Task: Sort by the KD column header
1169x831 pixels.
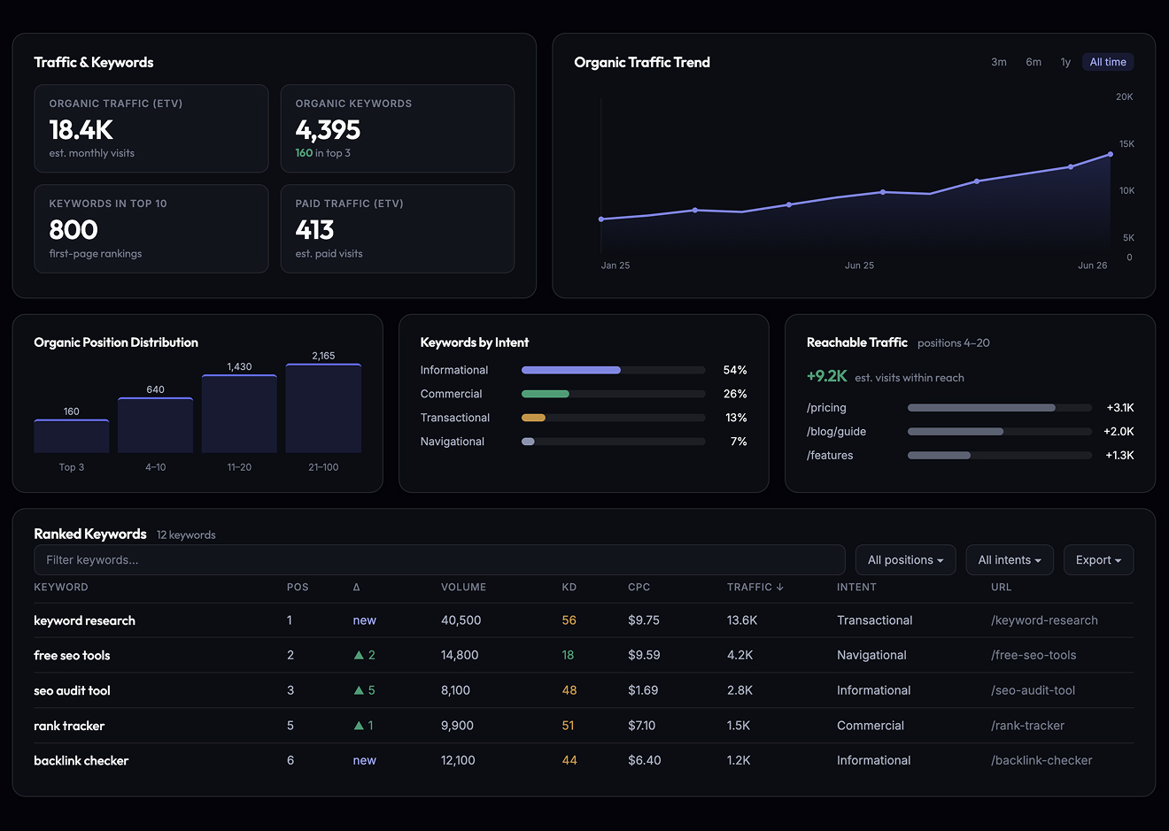Action: 569,587
